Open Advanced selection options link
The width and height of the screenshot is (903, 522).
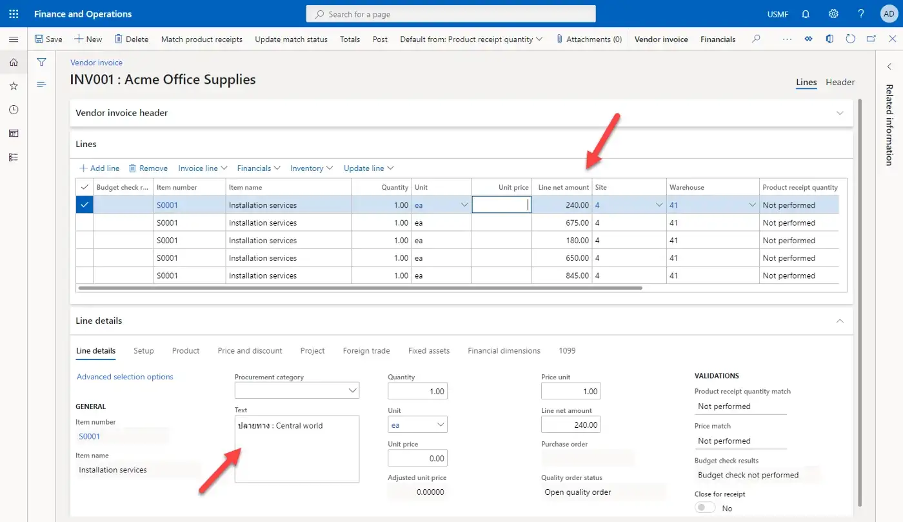(125, 377)
